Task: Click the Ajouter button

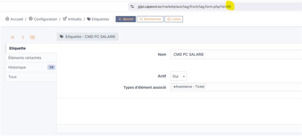Action: 126,19
